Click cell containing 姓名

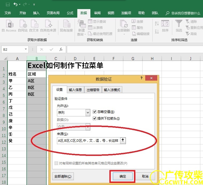coord(17,74)
